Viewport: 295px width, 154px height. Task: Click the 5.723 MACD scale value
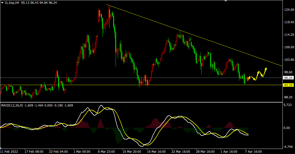[x=288, y=105]
